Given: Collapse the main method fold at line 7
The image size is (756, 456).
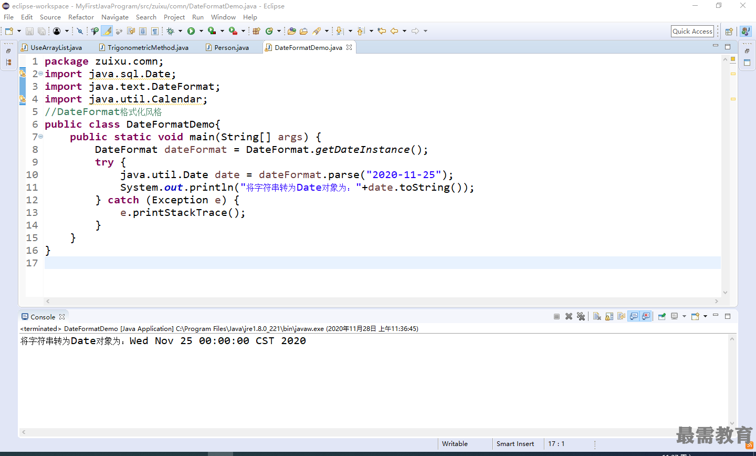Looking at the screenshot, I should click(x=41, y=137).
